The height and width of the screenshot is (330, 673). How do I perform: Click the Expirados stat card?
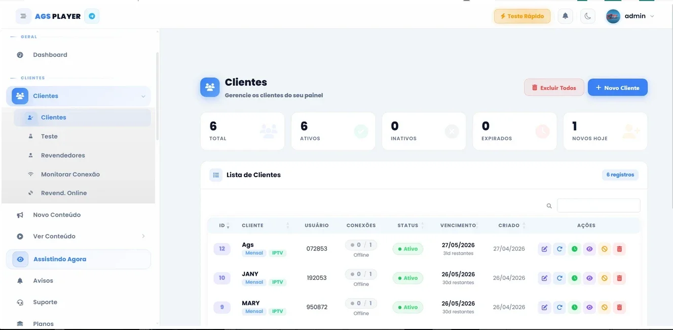(x=514, y=131)
